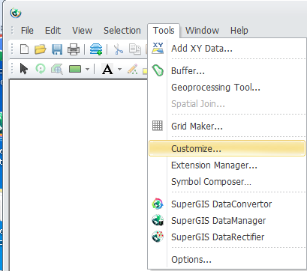Click the Buffer tool icon
307x271 pixels.
158,70
